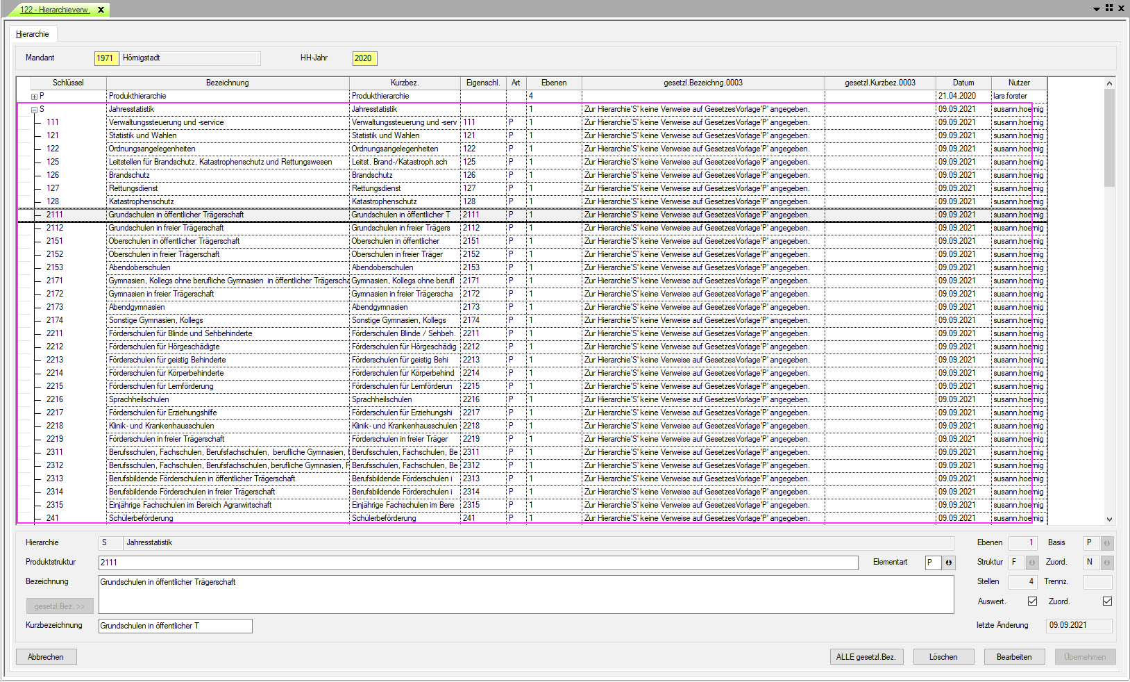The height and width of the screenshot is (682, 1130).
Task: Uncheck the Zuord. checkbox
Action: [x=1107, y=601]
